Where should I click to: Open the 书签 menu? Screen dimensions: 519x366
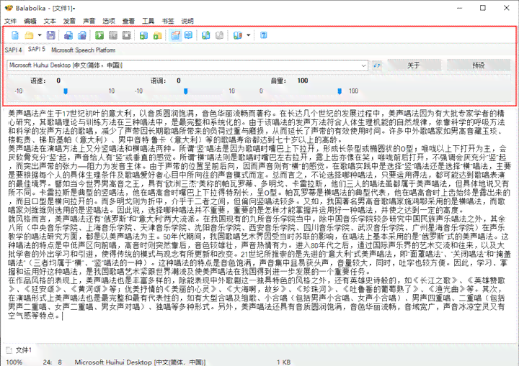(167, 21)
